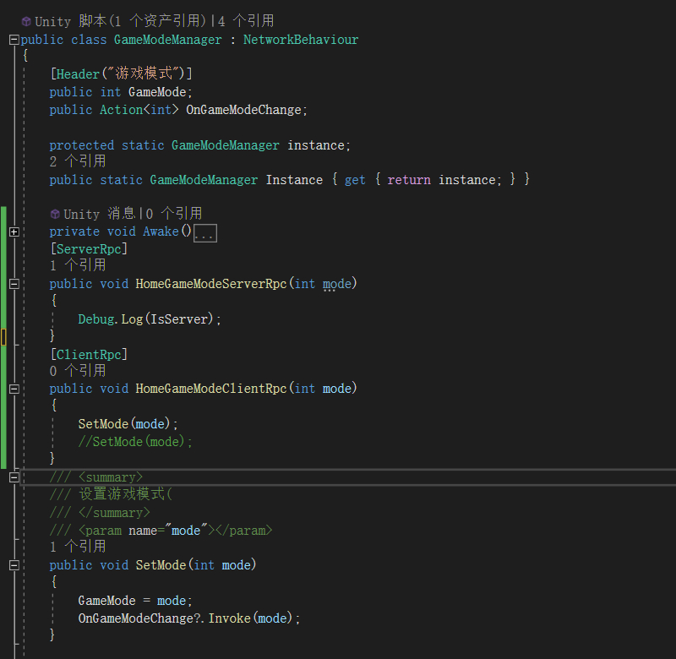Open collapsed Awake body ellipsis box
The image size is (676, 659).
pos(204,233)
